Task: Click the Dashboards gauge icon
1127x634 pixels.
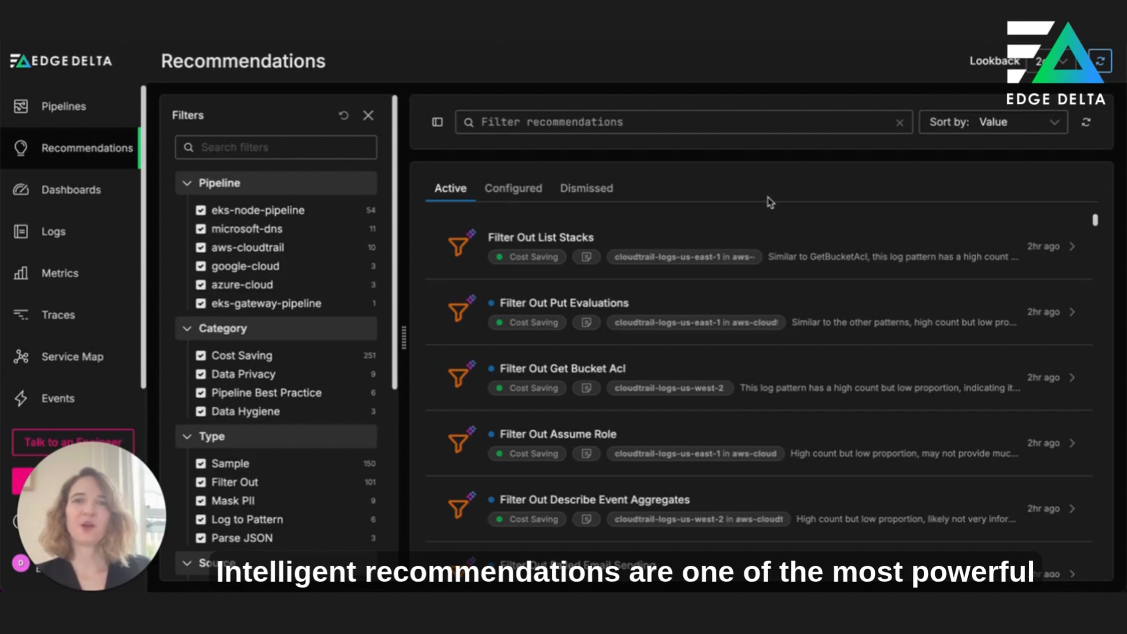Action: tap(21, 190)
